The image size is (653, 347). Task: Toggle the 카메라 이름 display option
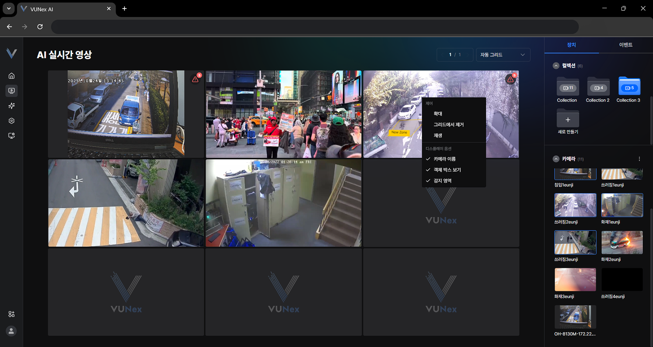[x=444, y=159]
